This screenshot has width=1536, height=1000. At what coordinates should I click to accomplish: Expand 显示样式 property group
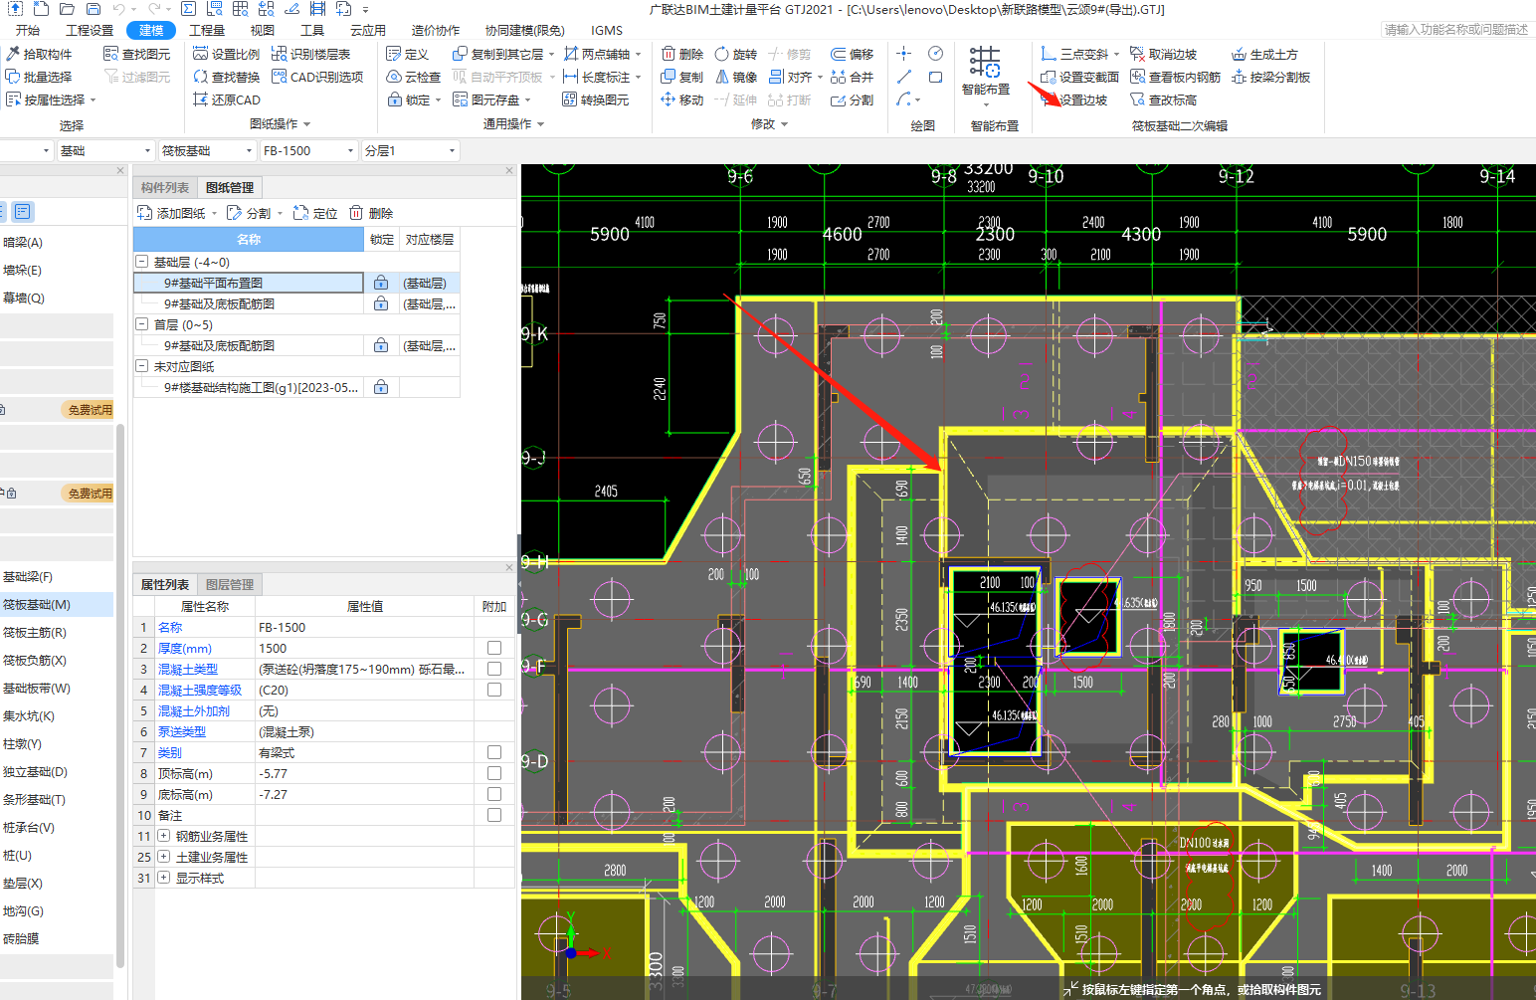tap(164, 878)
